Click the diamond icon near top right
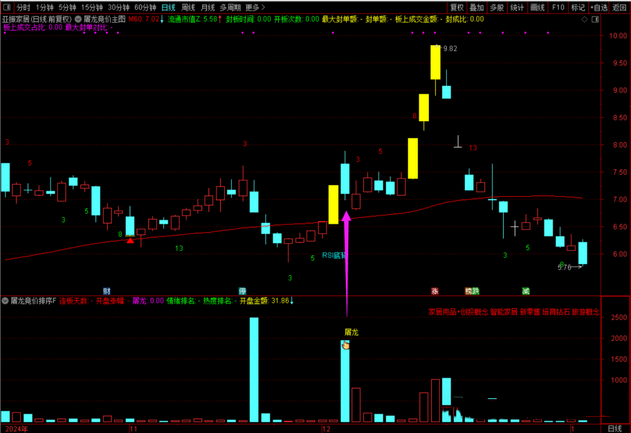This screenshot has width=631, height=433. [585, 19]
